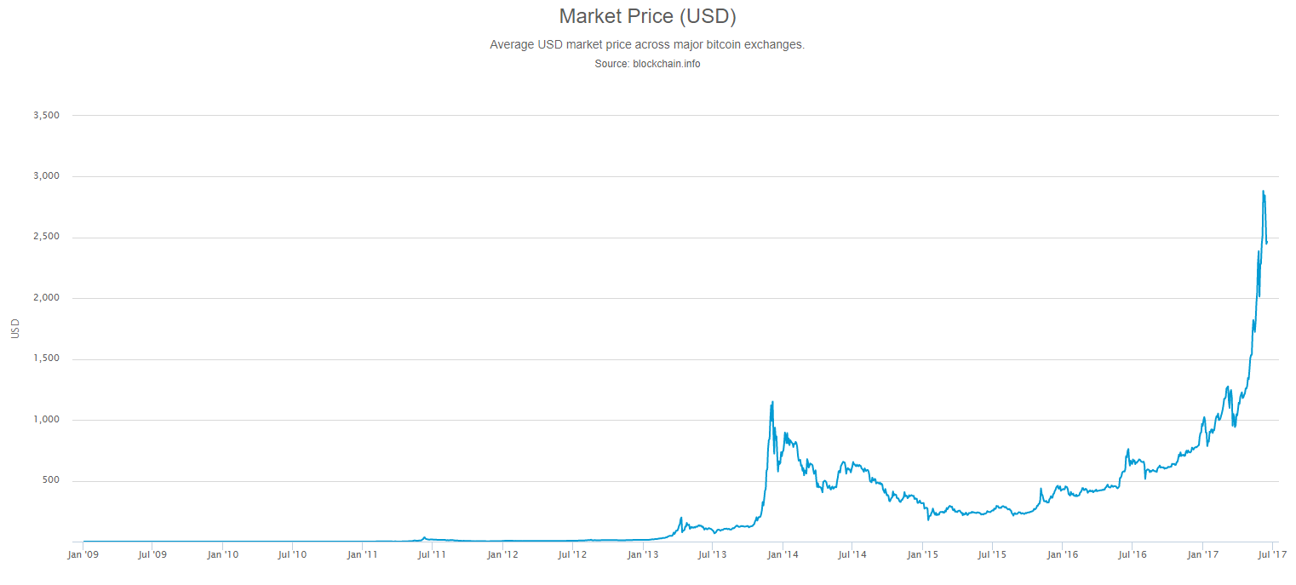Click the Jul '11 x-axis label
The image size is (1296, 585).
tap(433, 555)
